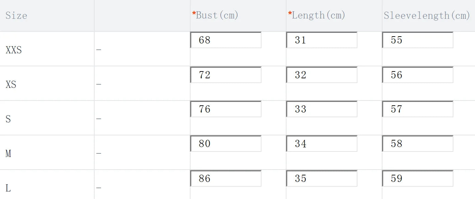Select the Length(cm) column header
The width and height of the screenshot is (475, 199).
click(x=317, y=15)
